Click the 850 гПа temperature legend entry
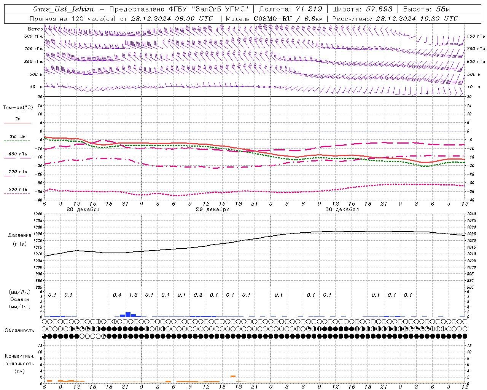The width and height of the screenshot is (487, 390). pos(18,154)
